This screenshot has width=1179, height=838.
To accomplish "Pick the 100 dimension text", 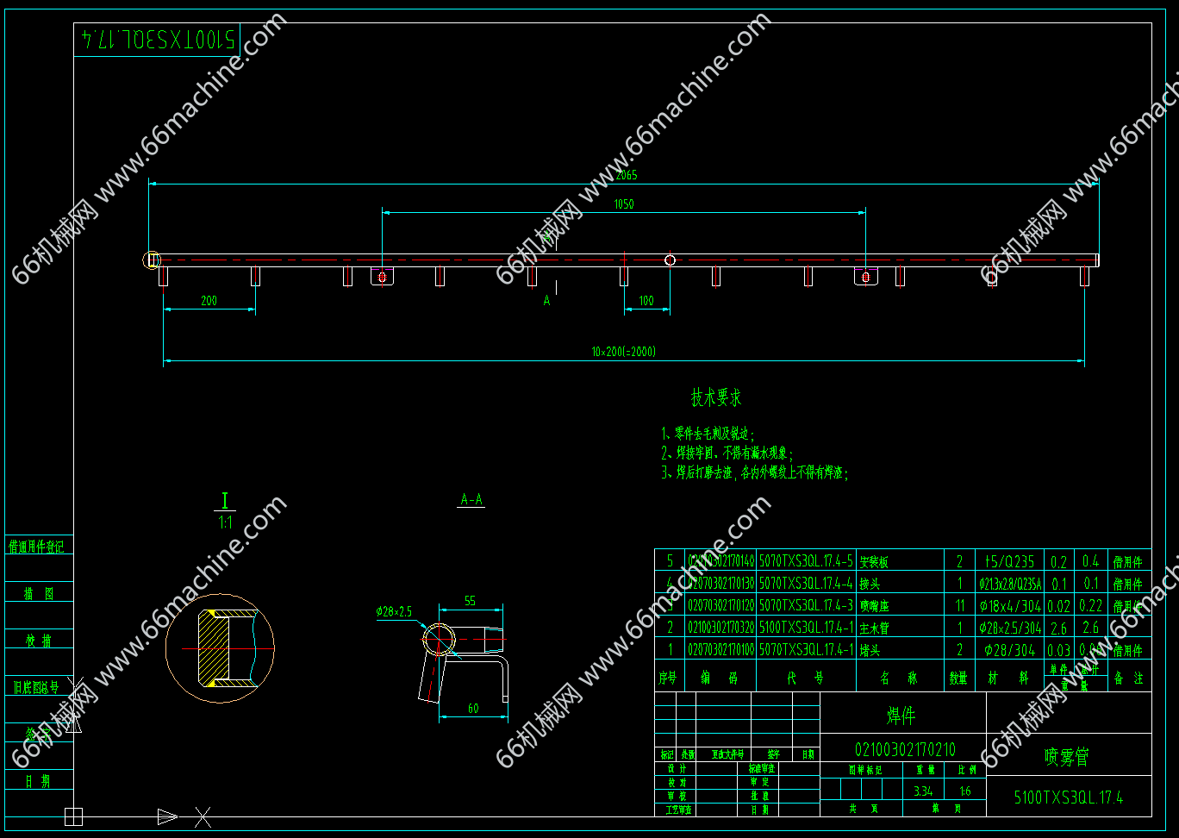I will point(646,301).
